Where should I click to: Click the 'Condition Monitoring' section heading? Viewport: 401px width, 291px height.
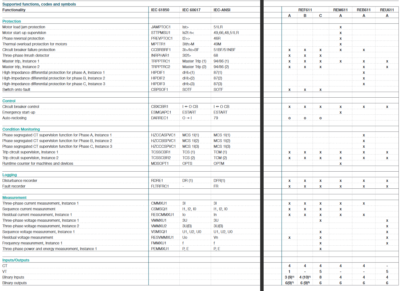point(21,129)
